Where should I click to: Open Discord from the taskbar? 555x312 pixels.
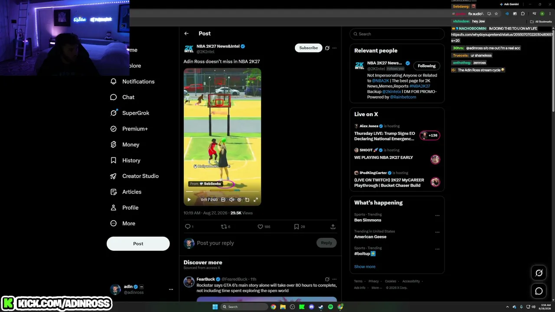click(x=311, y=307)
